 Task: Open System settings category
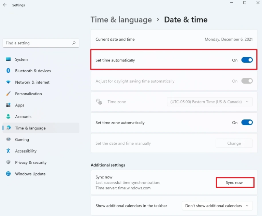coord(41,59)
